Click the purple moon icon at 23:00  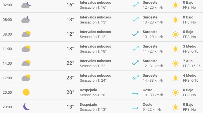(x=27, y=107)
